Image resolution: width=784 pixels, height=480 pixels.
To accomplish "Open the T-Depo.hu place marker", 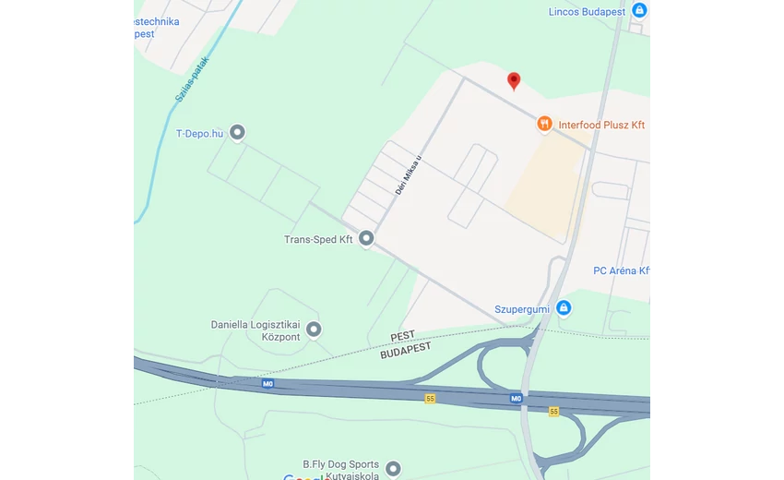I will [237, 133].
